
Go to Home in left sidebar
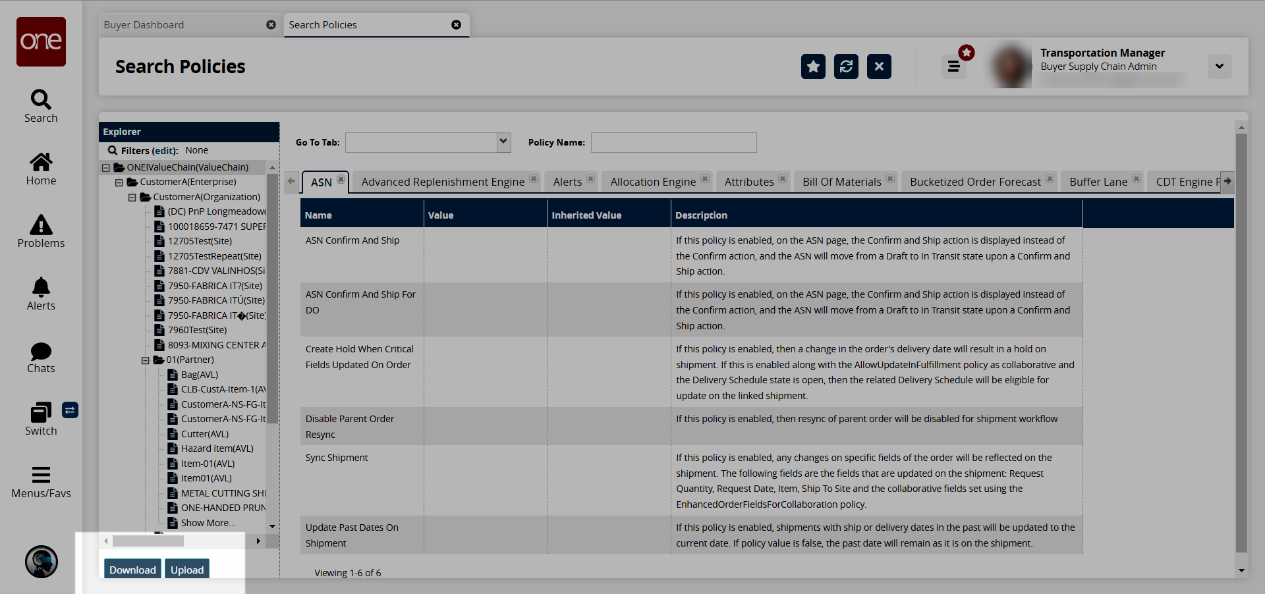click(x=41, y=169)
